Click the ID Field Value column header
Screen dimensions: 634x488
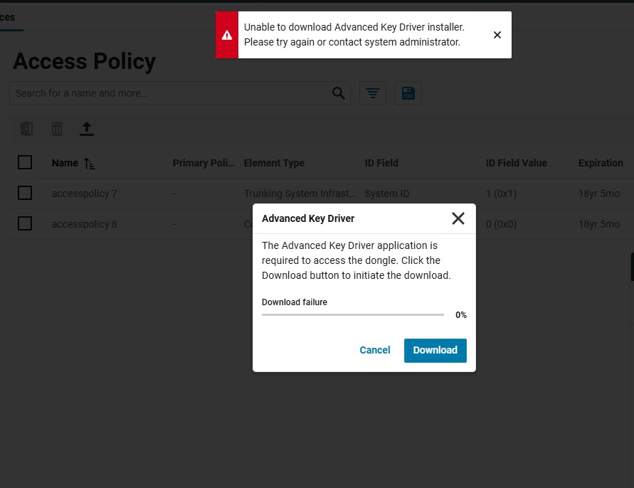[516, 163]
